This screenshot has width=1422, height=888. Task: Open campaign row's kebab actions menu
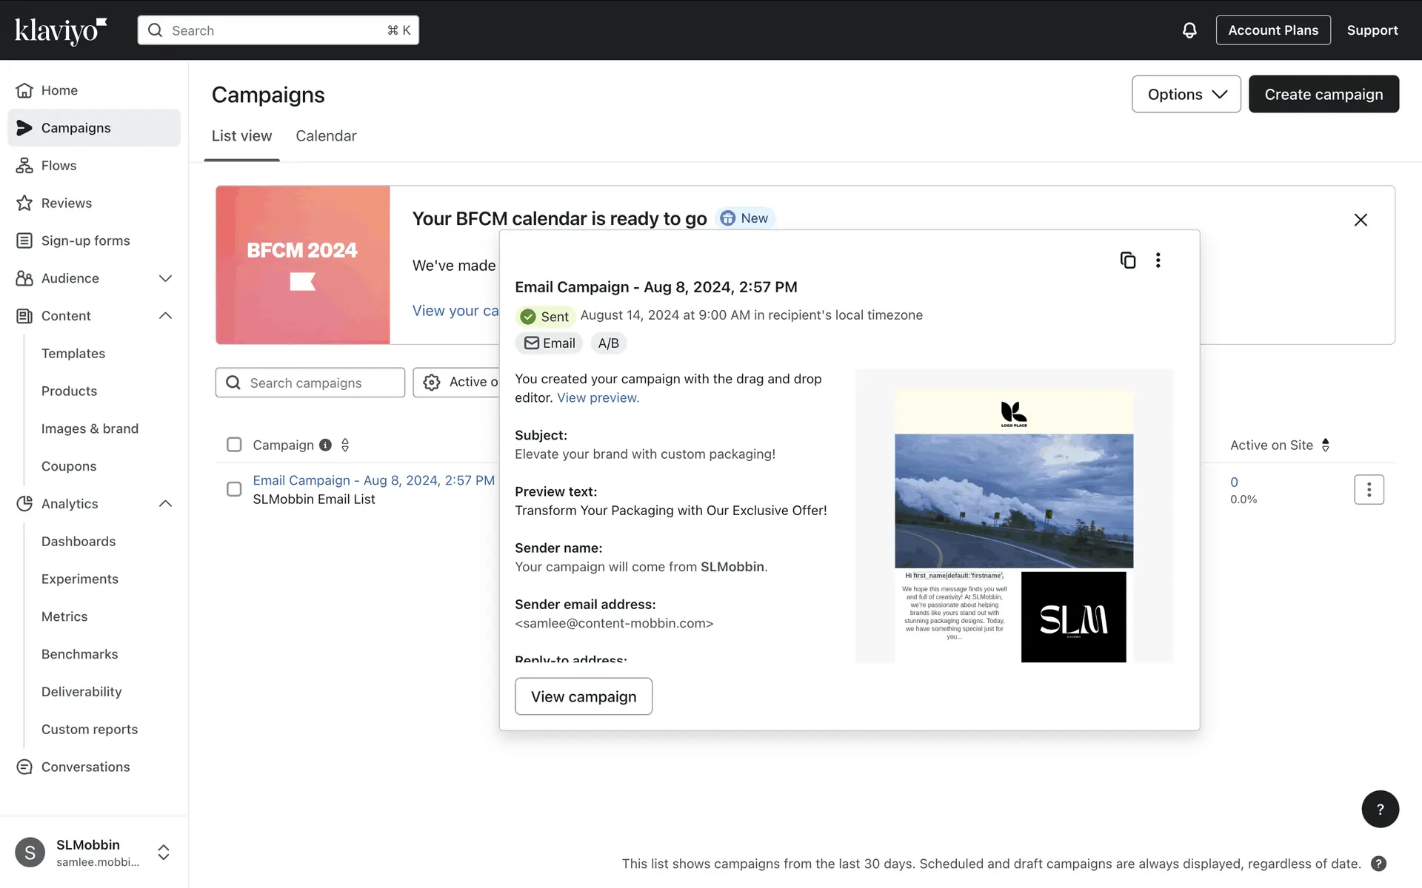point(1368,489)
